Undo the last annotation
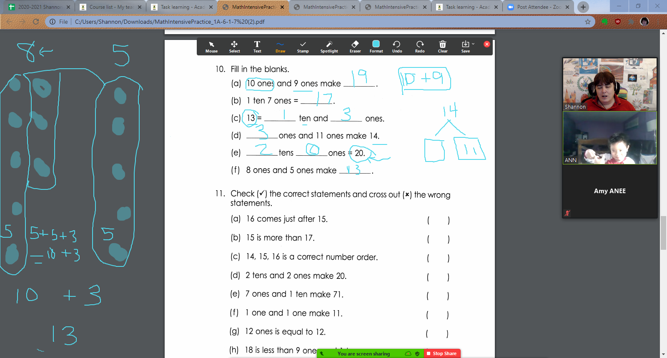Screen dimensions: 667x358 397,47
